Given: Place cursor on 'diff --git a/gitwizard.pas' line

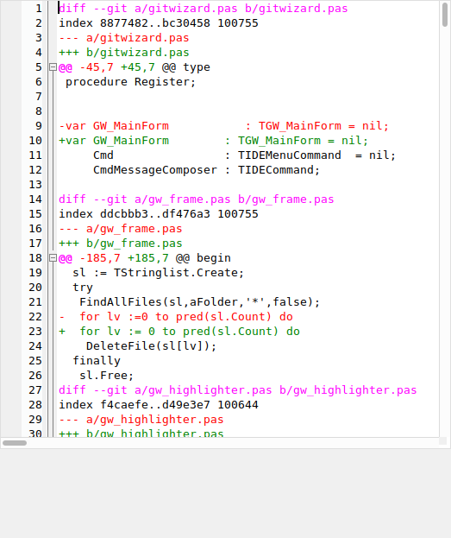Looking at the screenshot, I should 203,9.
